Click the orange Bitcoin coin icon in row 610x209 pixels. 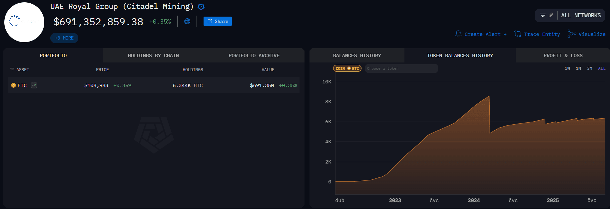(x=13, y=85)
